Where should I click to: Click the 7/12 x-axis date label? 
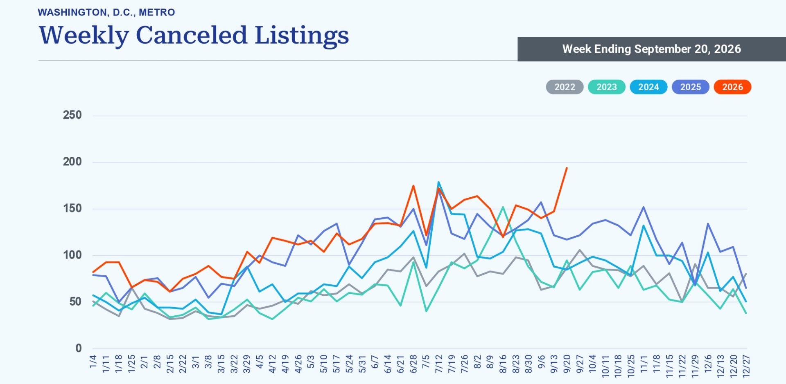click(x=439, y=364)
